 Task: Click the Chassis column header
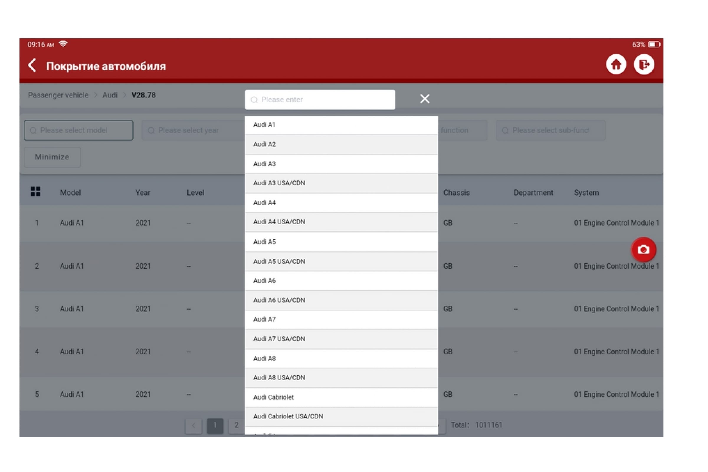(x=456, y=193)
